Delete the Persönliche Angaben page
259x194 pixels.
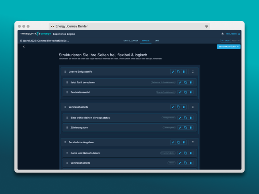pos(184,142)
